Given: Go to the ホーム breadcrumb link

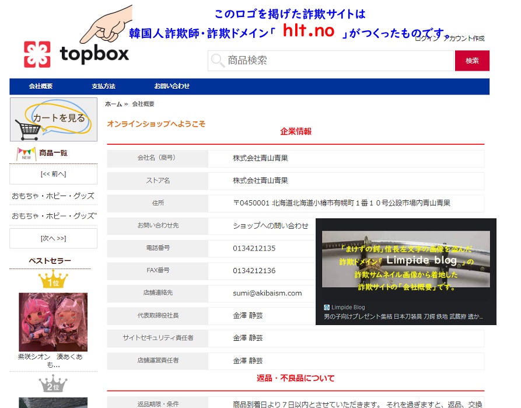Looking at the screenshot, I should pyautogui.click(x=113, y=104).
